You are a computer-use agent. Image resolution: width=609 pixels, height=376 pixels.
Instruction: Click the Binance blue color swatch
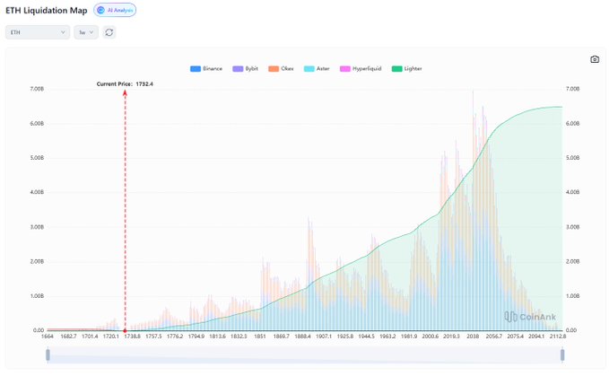pyautogui.click(x=196, y=69)
